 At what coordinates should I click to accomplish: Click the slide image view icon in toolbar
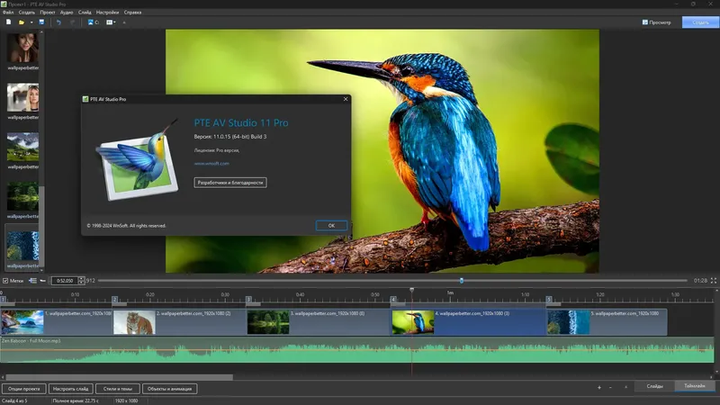click(93, 22)
